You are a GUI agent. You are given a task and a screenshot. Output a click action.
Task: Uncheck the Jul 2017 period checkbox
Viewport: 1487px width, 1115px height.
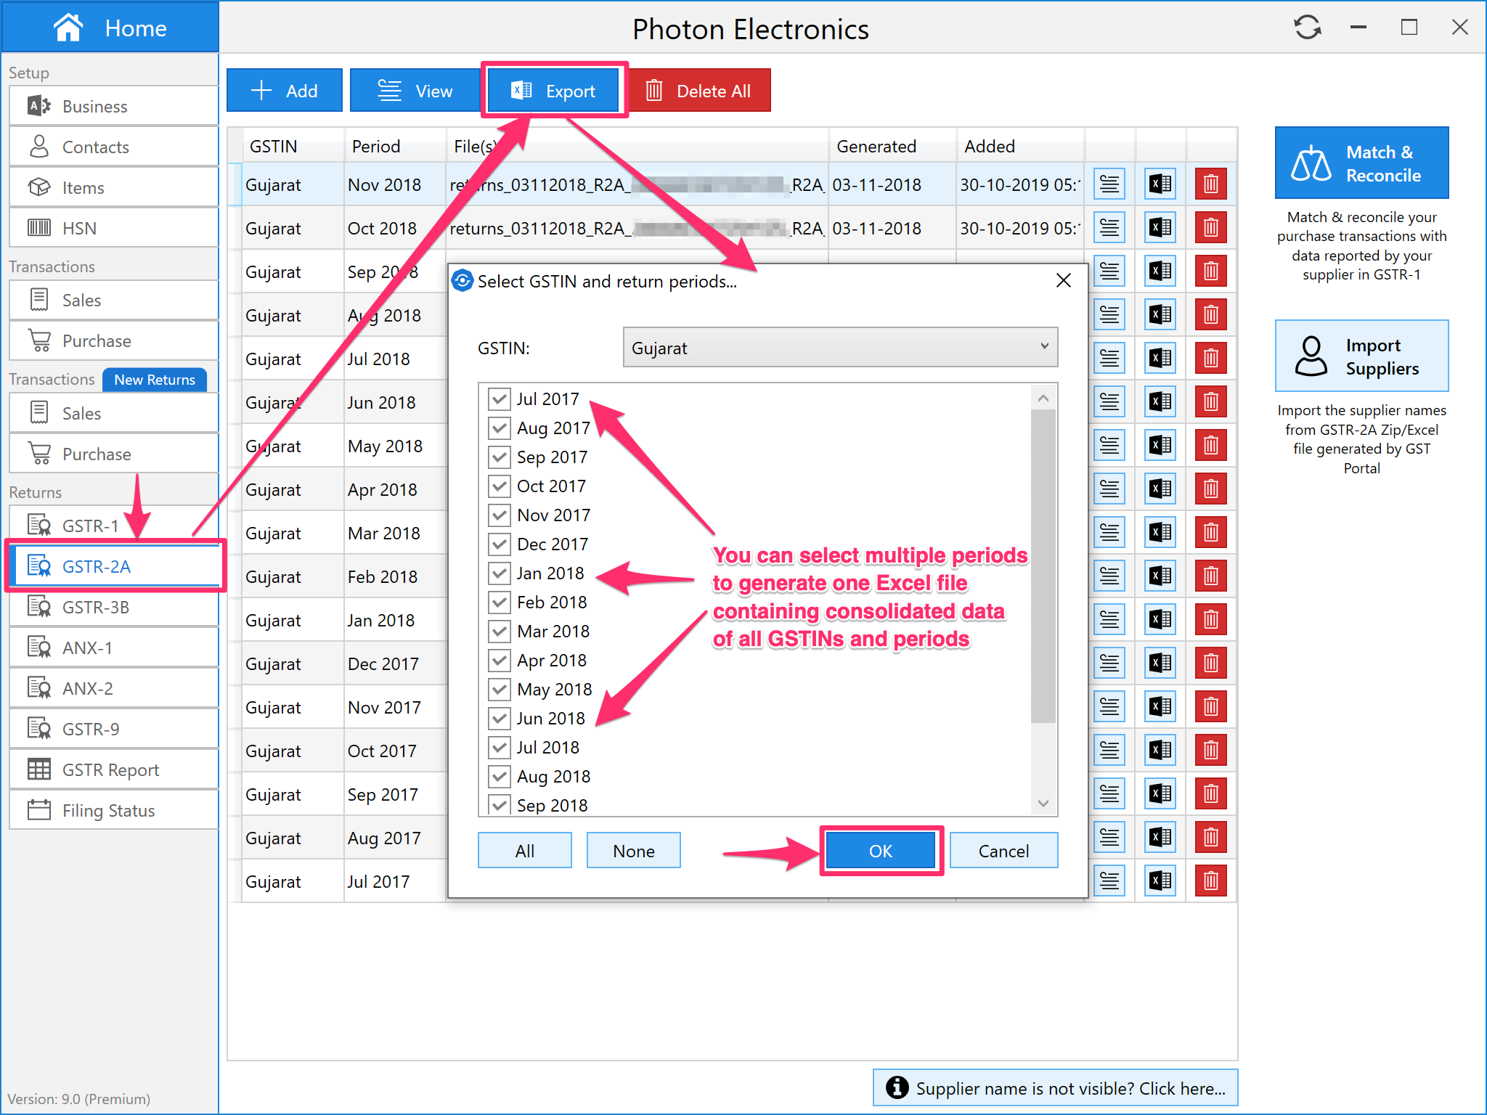pyautogui.click(x=500, y=399)
